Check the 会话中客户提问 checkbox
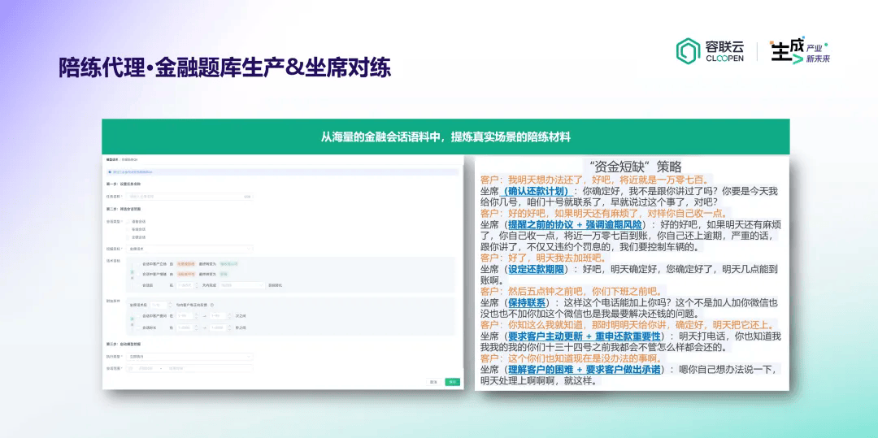The height and width of the screenshot is (438, 878). coord(137,316)
